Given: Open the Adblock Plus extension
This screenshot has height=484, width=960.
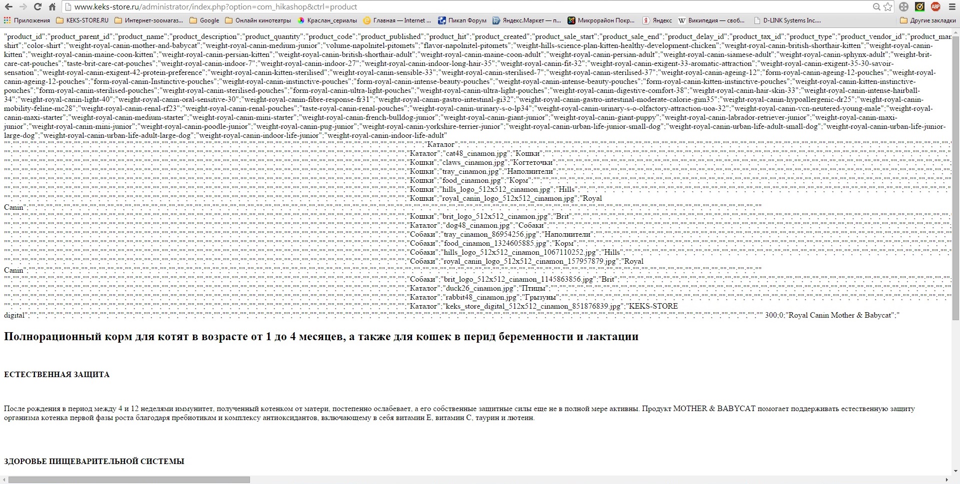Looking at the screenshot, I should pyautogui.click(x=935, y=7).
